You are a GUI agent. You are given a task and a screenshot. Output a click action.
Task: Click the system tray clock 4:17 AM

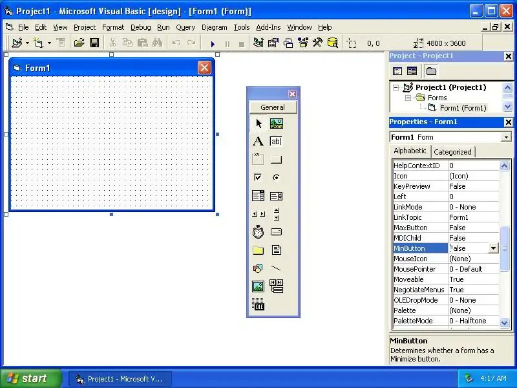pyautogui.click(x=493, y=378)
